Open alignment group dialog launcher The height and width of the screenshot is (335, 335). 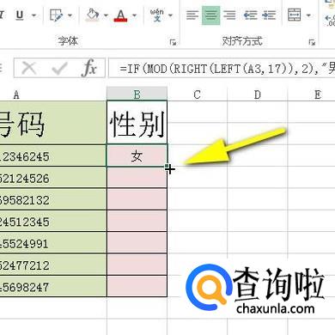click(x=312, y=42)
